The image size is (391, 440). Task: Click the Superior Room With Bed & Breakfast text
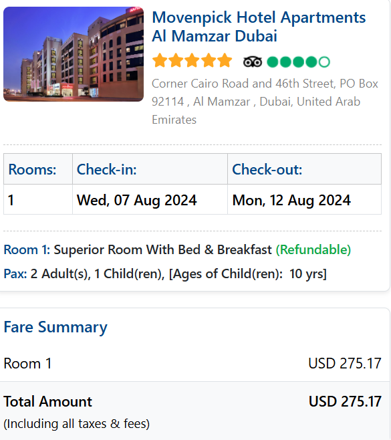(162, 249)
